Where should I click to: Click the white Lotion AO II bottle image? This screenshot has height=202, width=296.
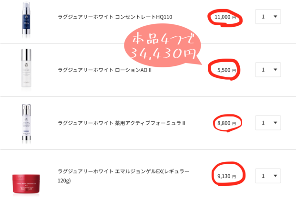26,68
